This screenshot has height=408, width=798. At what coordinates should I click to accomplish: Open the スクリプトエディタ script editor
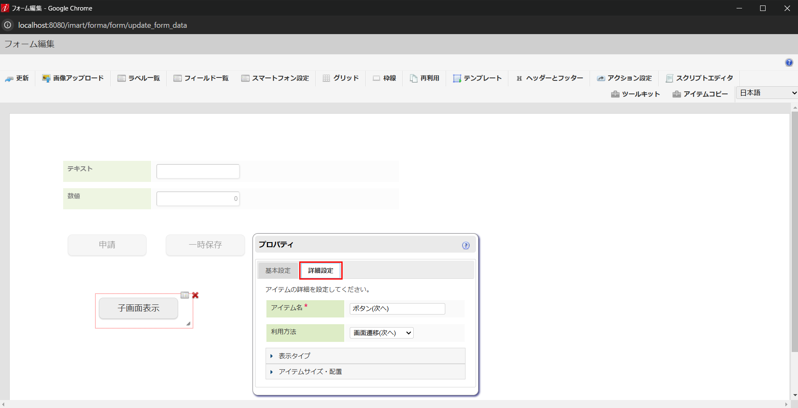[699, 78]
